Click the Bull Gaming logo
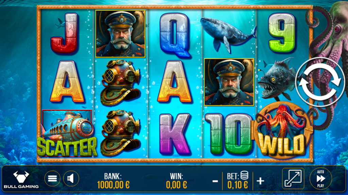The width and height of the screenshot is (348, 195). (x=21, y=179)
